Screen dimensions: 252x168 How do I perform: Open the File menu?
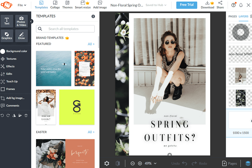point(22,5)
